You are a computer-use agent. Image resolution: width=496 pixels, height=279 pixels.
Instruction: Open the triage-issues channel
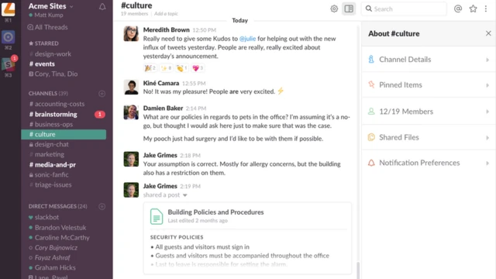pyautogui.click(x=50, y=184)
